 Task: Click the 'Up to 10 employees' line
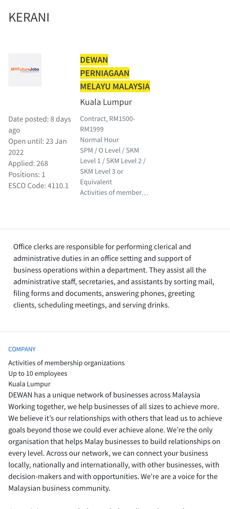[38, 373]
